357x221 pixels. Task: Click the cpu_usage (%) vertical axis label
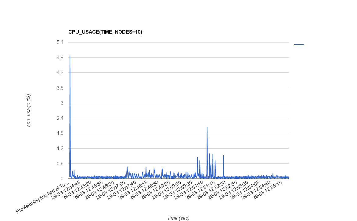pos(29,110)
